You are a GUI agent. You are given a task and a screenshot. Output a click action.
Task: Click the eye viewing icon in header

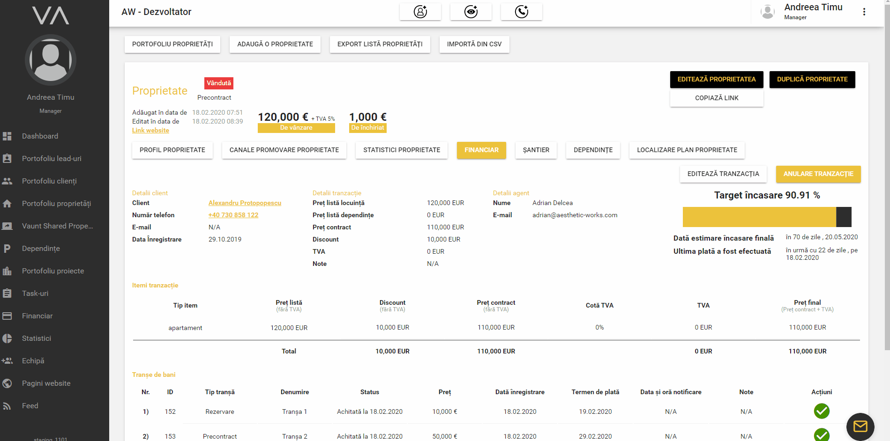(471, 12)
